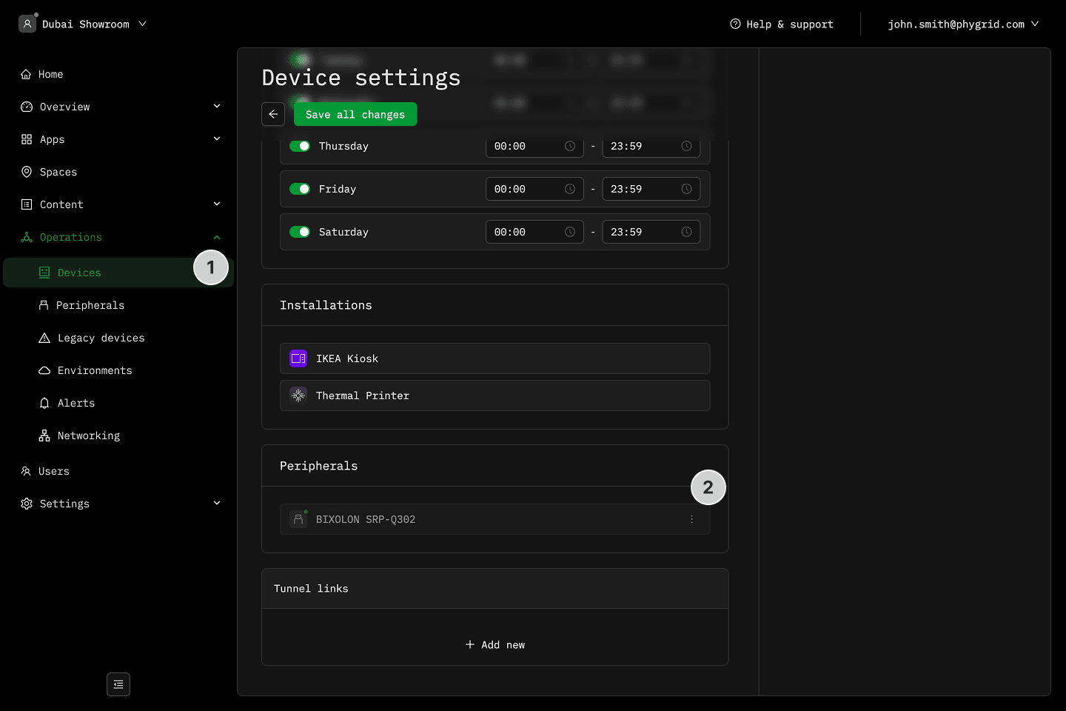The width and height of the screenshot is (1066, 711).
Task: Open the BIXOLON SRP-Q302 three-dot menu
Action: coord(691,519)
